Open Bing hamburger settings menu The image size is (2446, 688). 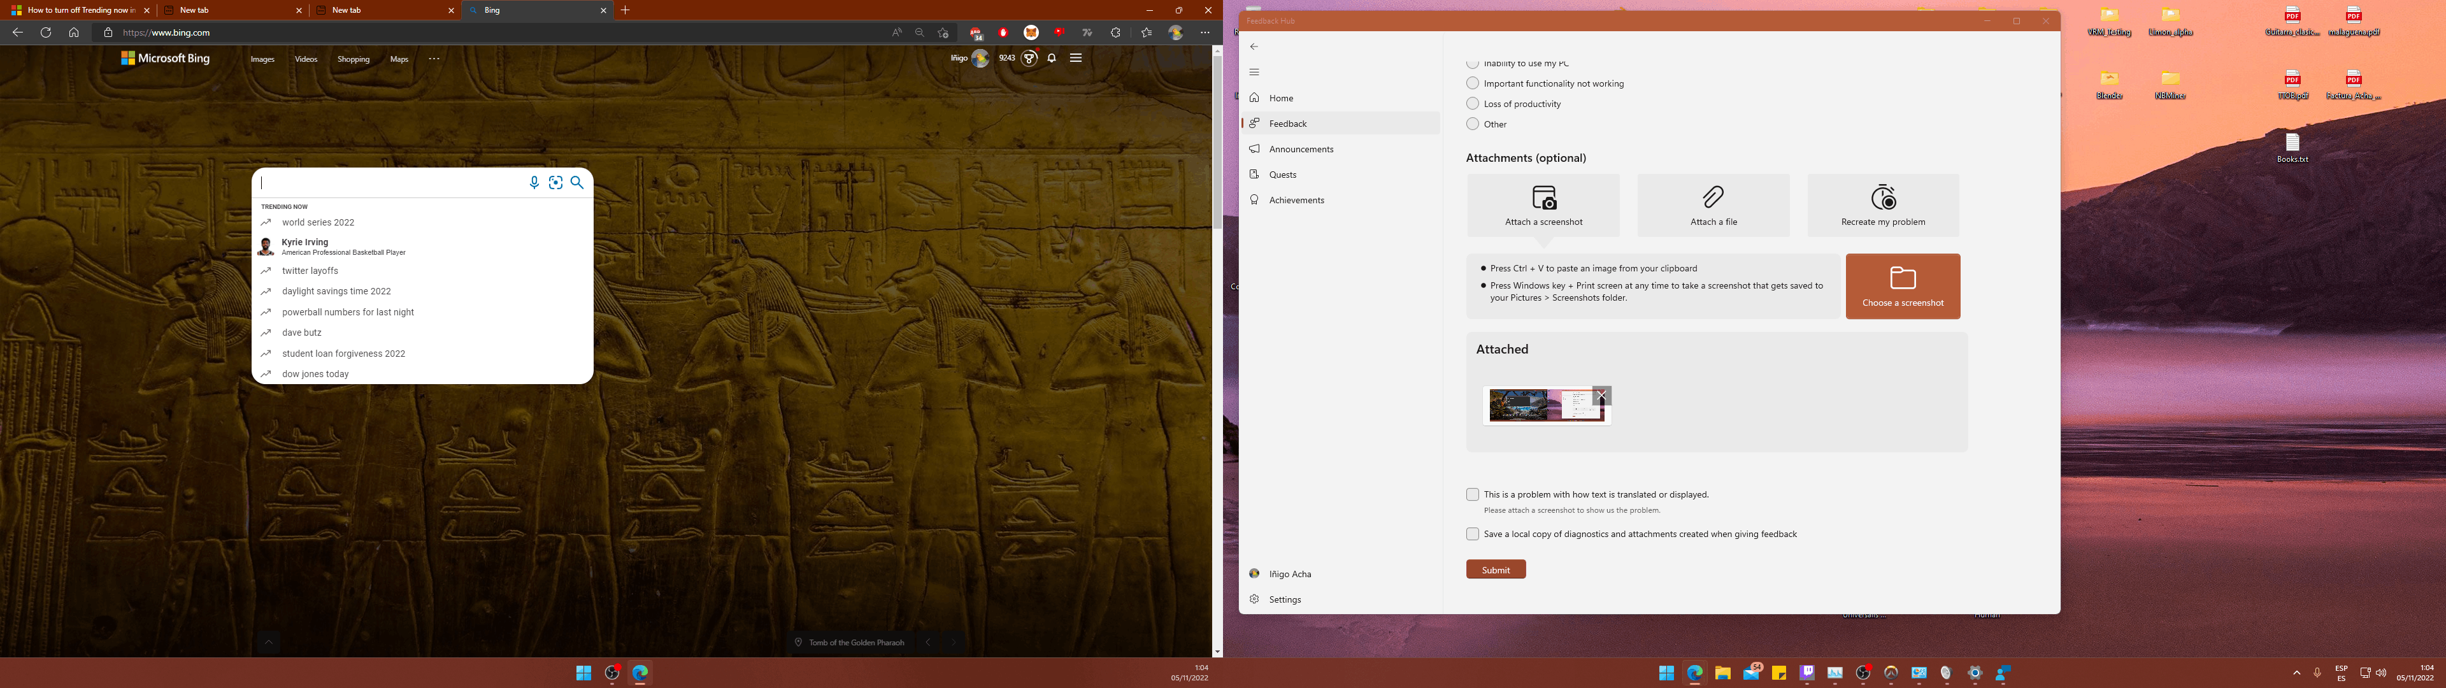(1076, 58)
